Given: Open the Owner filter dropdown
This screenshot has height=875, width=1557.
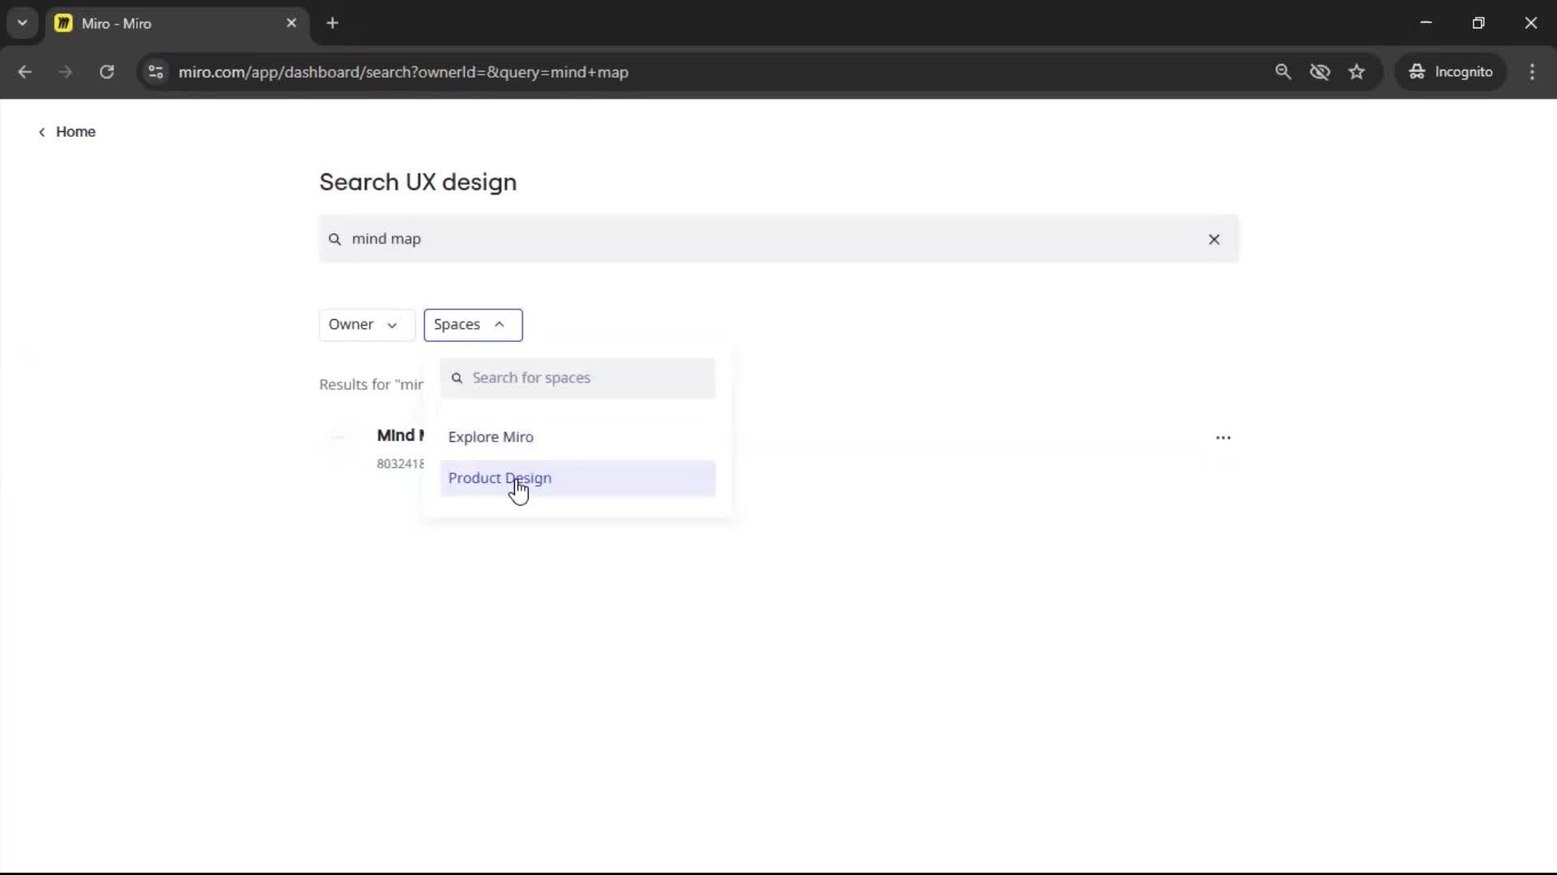Looking at the screenshot, I should [x=367, y=325].
